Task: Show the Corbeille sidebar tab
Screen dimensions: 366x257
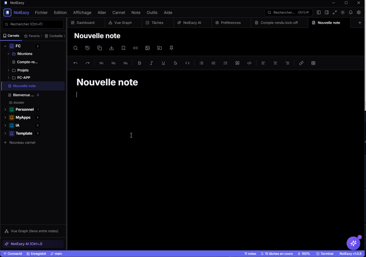Action: click(55, 36)
